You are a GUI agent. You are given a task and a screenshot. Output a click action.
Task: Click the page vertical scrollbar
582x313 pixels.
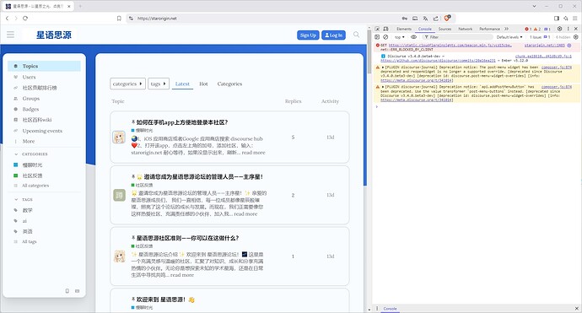(369, 52)
